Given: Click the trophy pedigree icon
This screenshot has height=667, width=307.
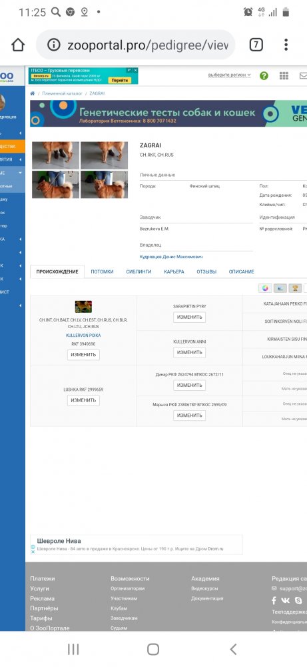Looking at the screenshot, I should tap(295, 288).
